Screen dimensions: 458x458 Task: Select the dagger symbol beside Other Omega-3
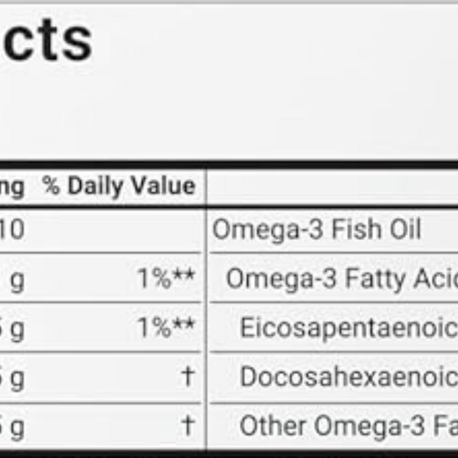(187, 425)
